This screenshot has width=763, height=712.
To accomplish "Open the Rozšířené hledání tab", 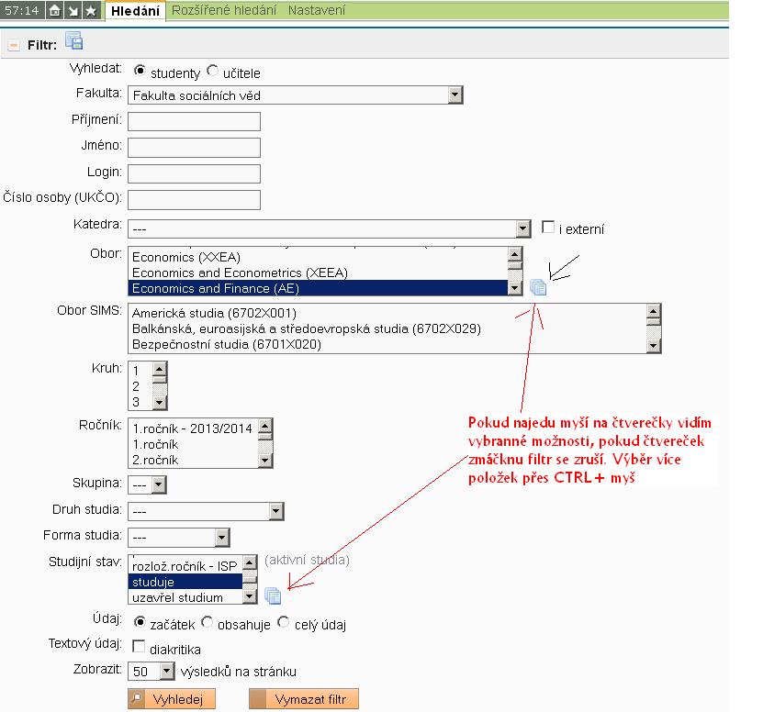I will pyautogui.click(x=224, y=10).
